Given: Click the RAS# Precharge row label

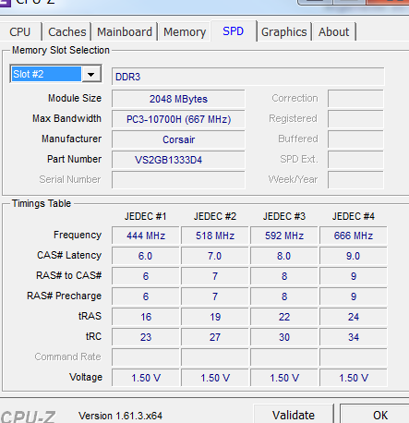Looking at the screenshot, I should click(65, 296).
